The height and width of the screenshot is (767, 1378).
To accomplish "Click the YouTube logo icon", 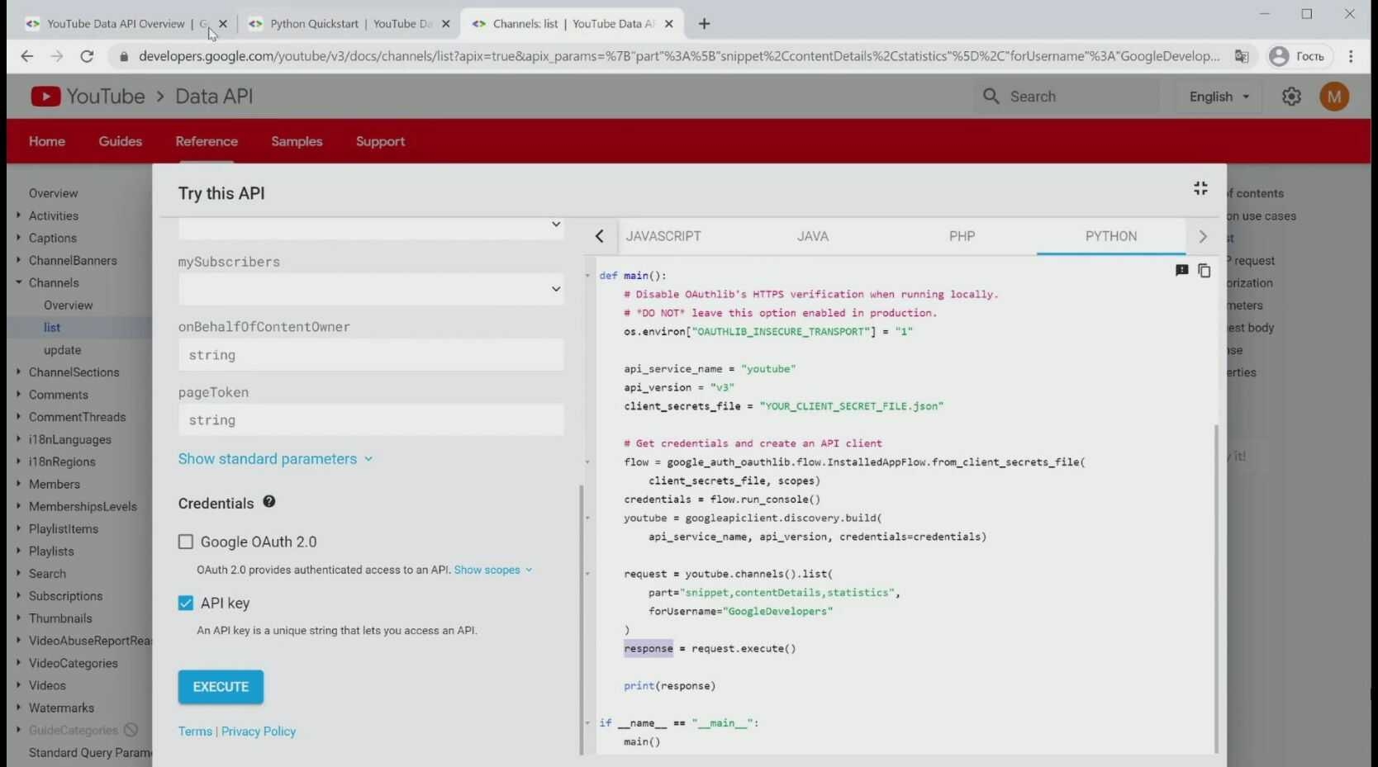I will click(x=45, y=97).
